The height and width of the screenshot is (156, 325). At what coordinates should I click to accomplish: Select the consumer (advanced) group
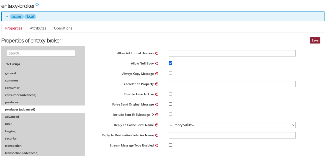pos(21,95)
